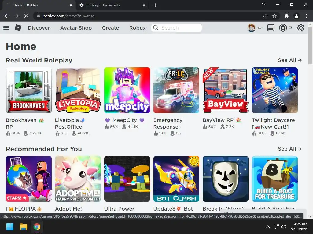313x234 pixels.
Task: Bookmark this page with the star
Action: (274, 16)
